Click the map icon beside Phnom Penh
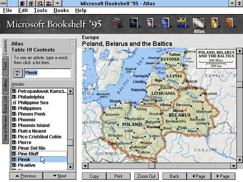This screenshot has width=243, height=182. coord(14,114)
